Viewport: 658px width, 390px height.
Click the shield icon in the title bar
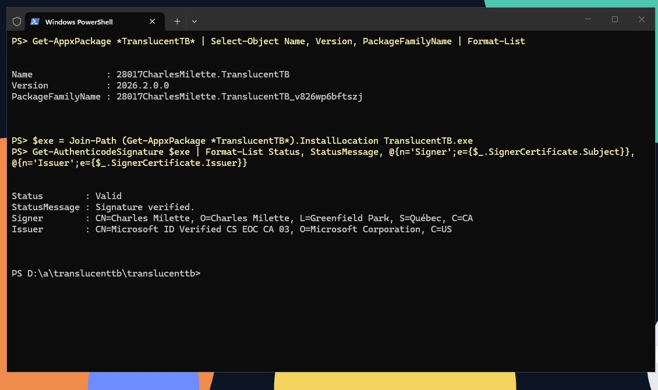pyautogui.click(x=17, y=22)
